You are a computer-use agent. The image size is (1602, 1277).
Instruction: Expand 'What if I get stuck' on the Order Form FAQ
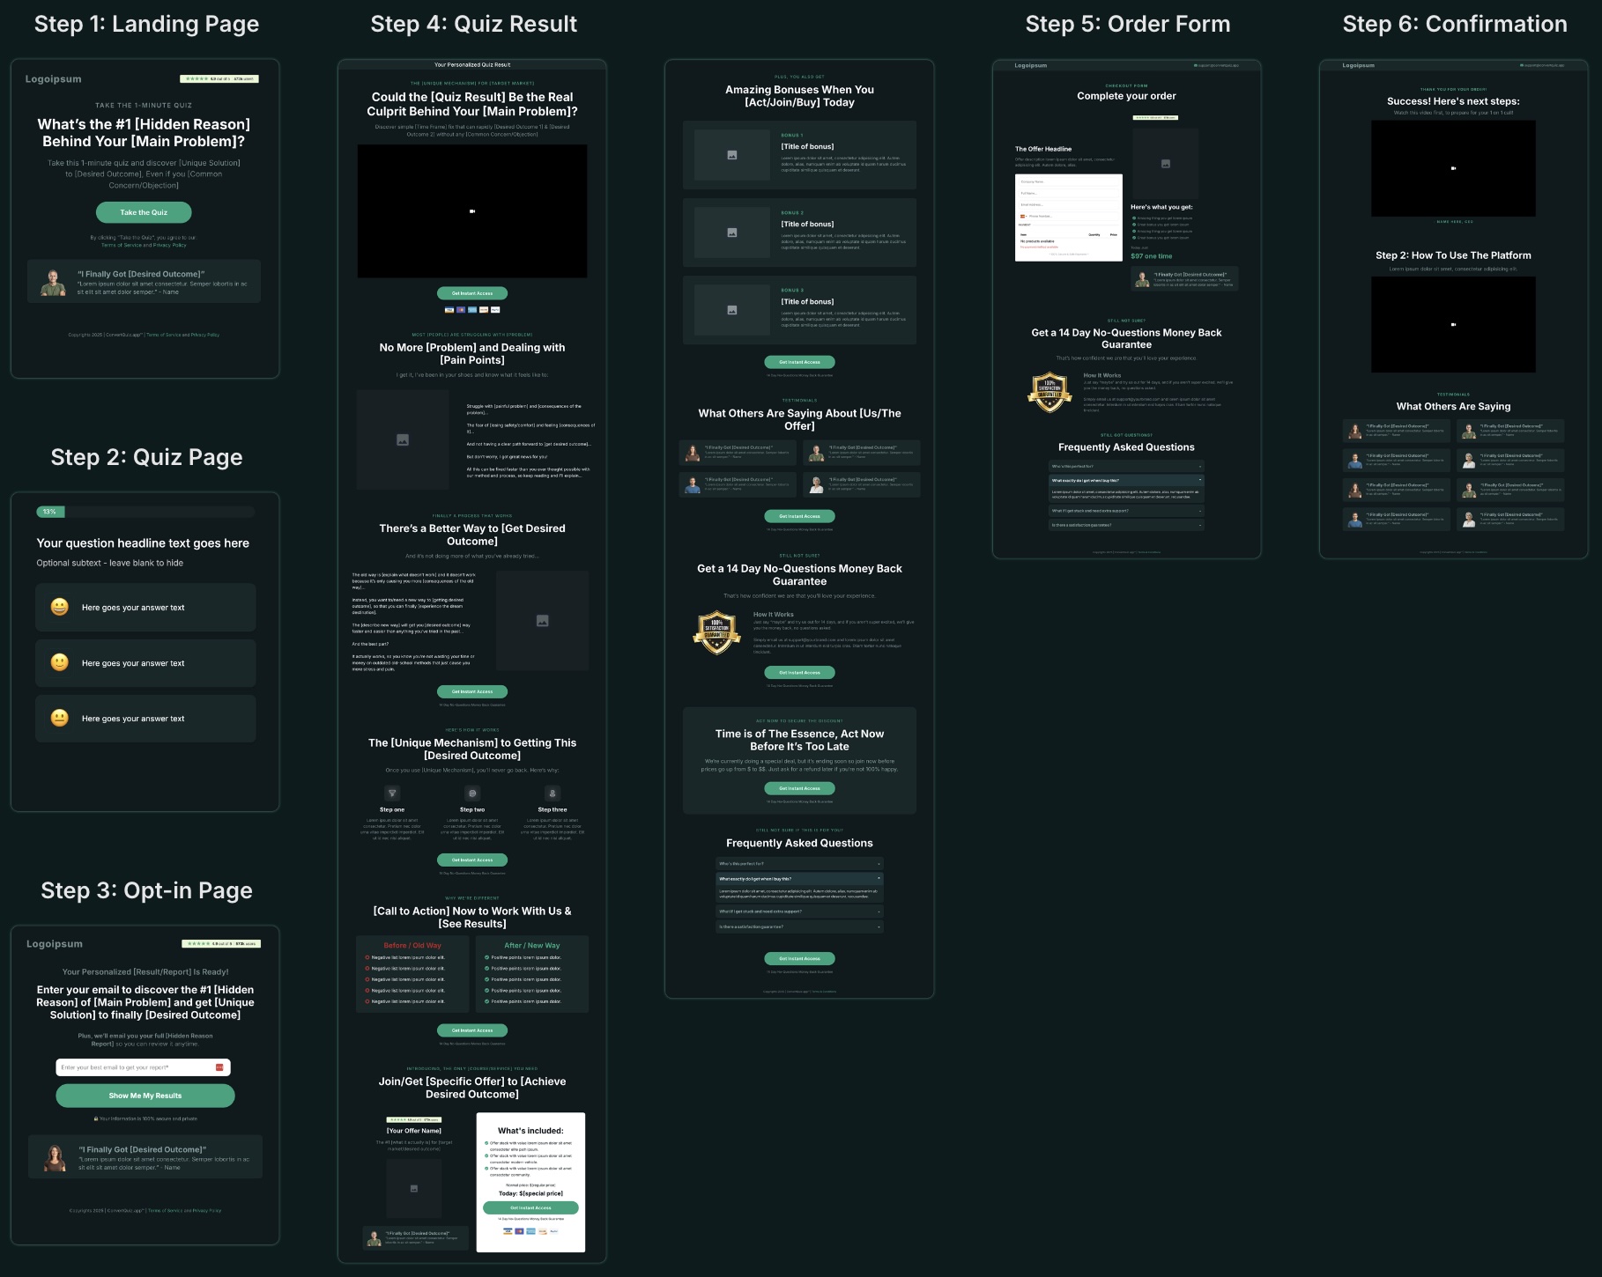tap(1126, 511)
